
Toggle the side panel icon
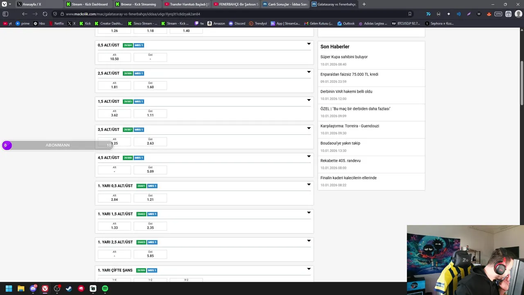coord(5,14)
